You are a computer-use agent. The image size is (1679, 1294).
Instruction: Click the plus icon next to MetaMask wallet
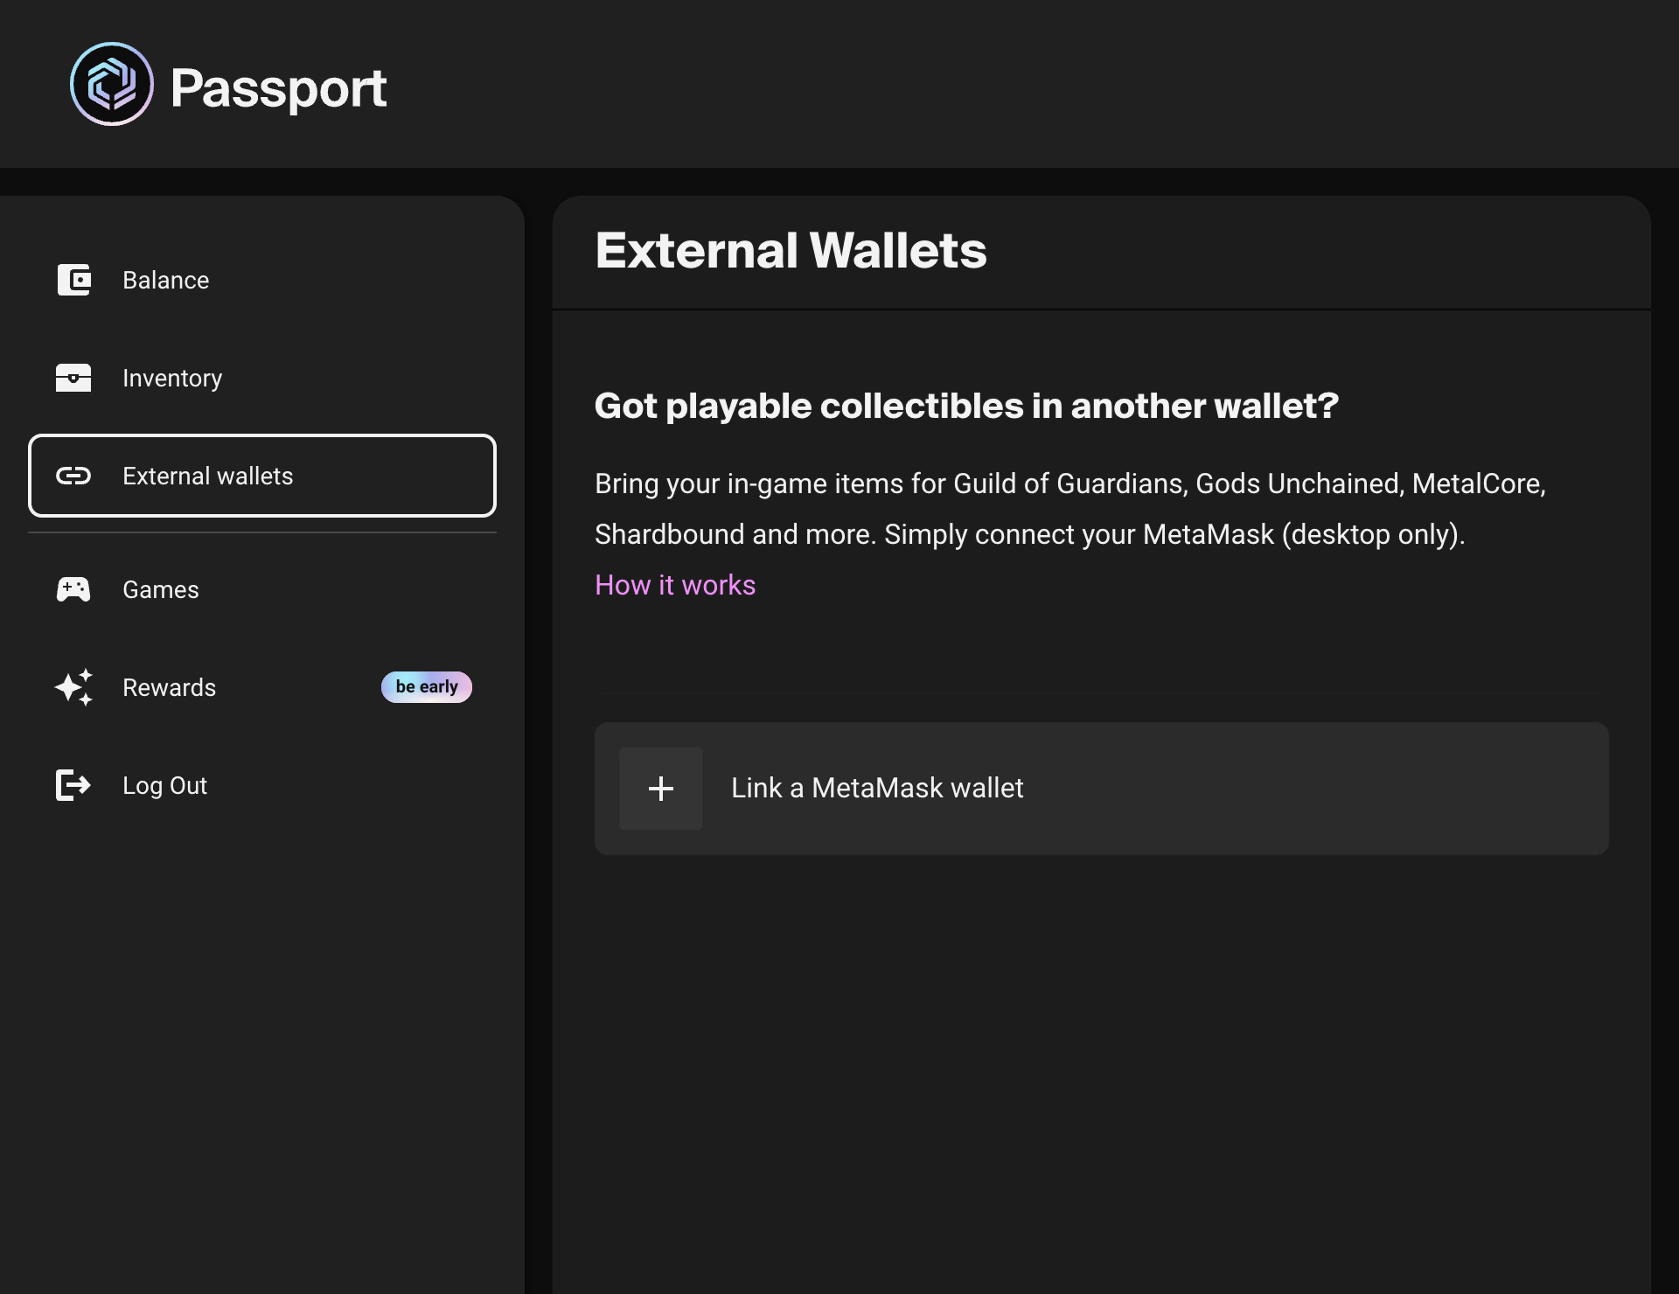click(660, 789)
